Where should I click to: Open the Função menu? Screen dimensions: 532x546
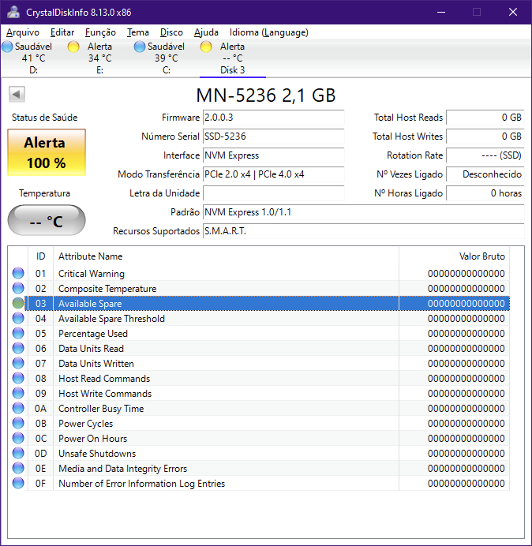[x=100, y=32]
